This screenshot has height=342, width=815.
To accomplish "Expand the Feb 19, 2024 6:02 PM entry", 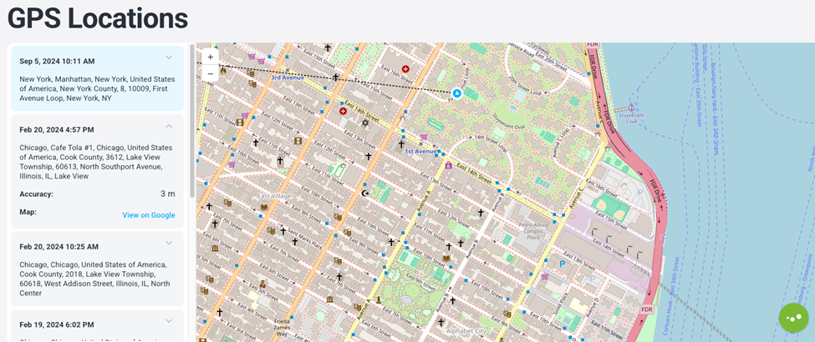I will coord(168,320).
